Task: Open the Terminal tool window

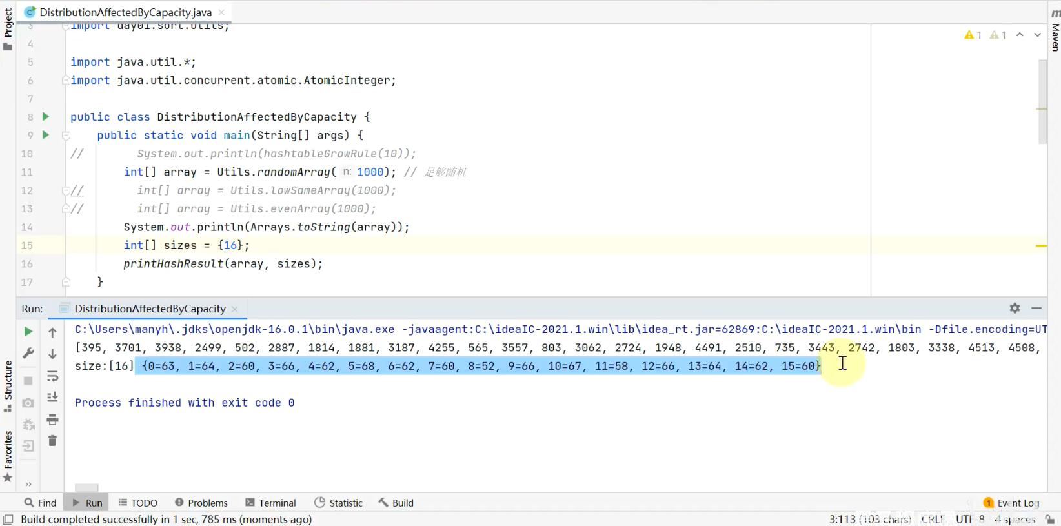Action: (270, 503)
